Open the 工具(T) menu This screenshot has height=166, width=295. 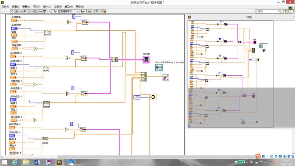[58, 7]
